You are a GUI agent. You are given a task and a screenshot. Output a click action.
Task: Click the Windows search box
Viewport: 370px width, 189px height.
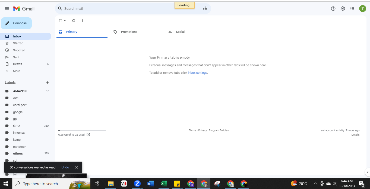(x=52, y=184)
